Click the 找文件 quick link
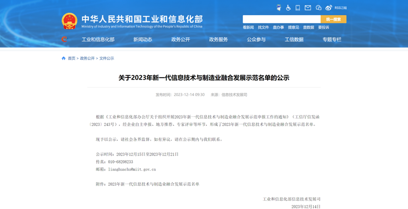This screenshot has height=209, width=408. click(x=263, y=27)
